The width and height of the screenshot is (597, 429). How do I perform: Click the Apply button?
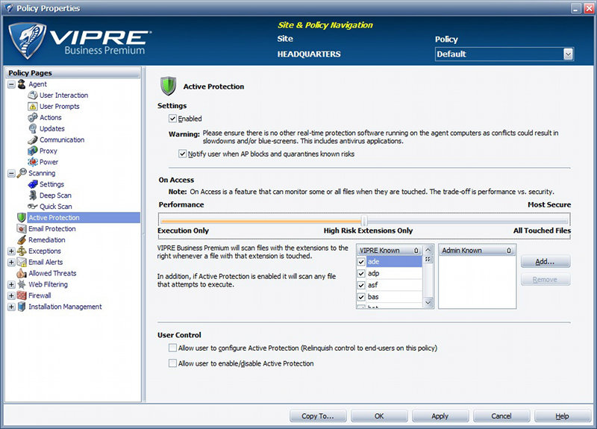440,416
